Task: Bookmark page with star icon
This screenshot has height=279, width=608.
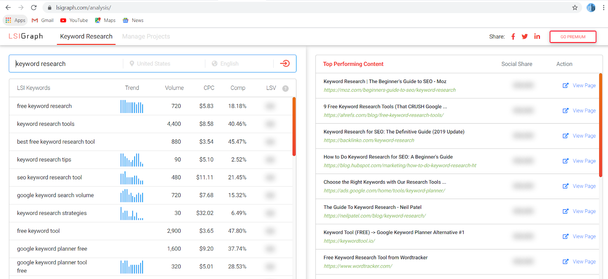Action: tap(575, 8)
